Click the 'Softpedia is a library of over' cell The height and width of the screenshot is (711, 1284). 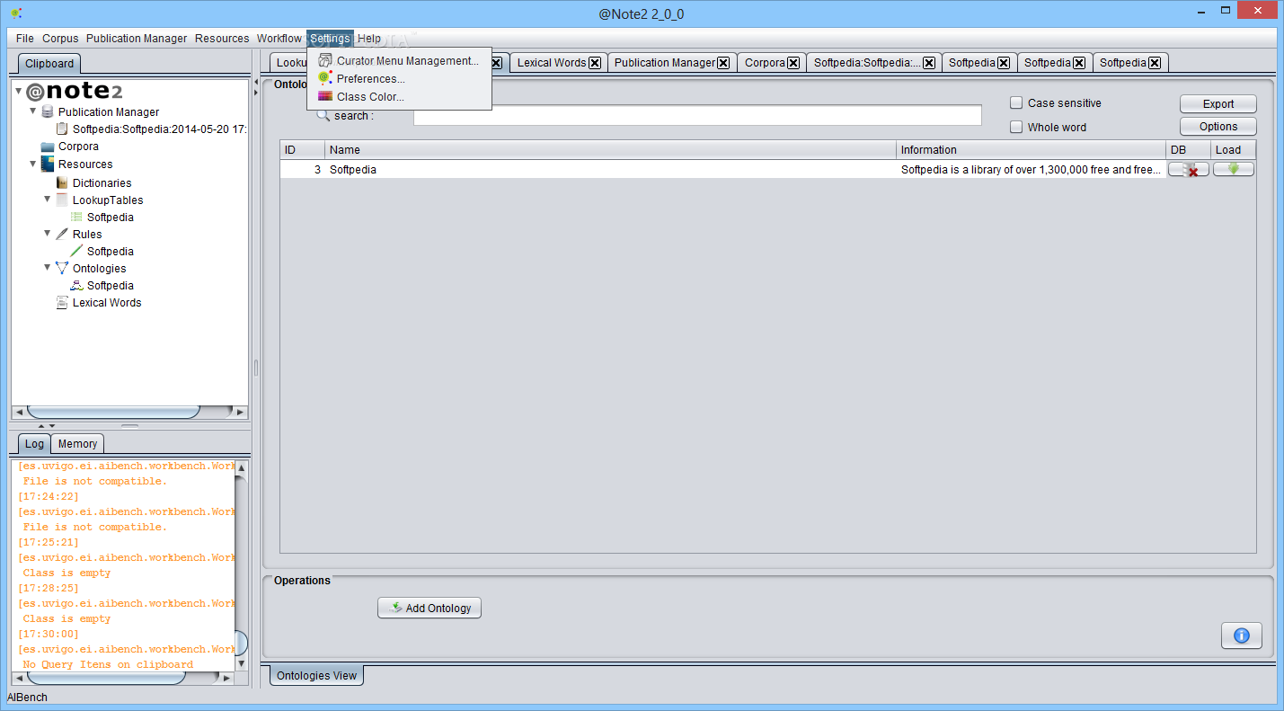1032,169
